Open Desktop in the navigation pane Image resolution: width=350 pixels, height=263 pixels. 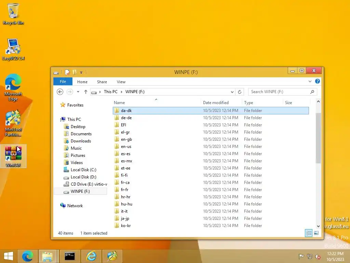click(x=78, y=127)
